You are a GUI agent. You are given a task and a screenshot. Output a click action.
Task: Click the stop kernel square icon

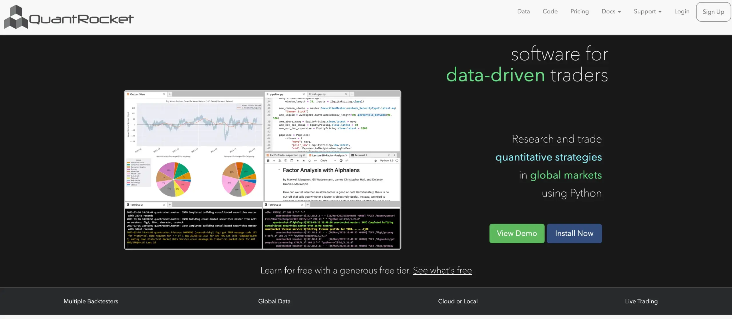(x=304, y=161)
